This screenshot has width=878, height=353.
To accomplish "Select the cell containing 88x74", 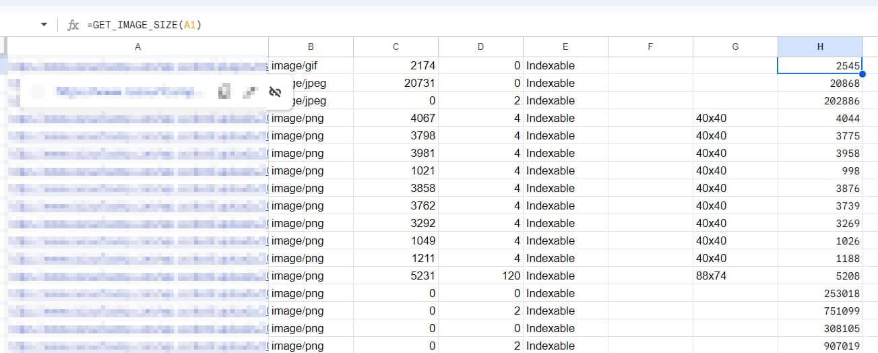I will [x=734, y=276].
